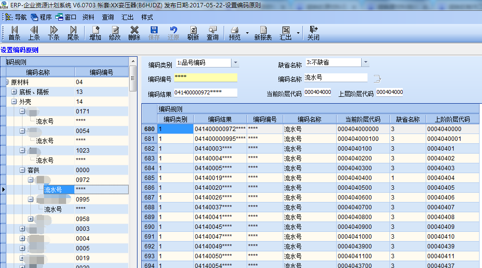Collapse the 客供 tree node
The width and height of the screenshot is (482, 268).
click(22, 170)
